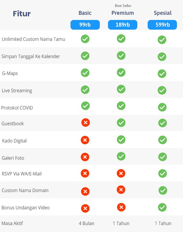Select the Premium plan column heading
183x232 pixels.
(x=123, y=13)
